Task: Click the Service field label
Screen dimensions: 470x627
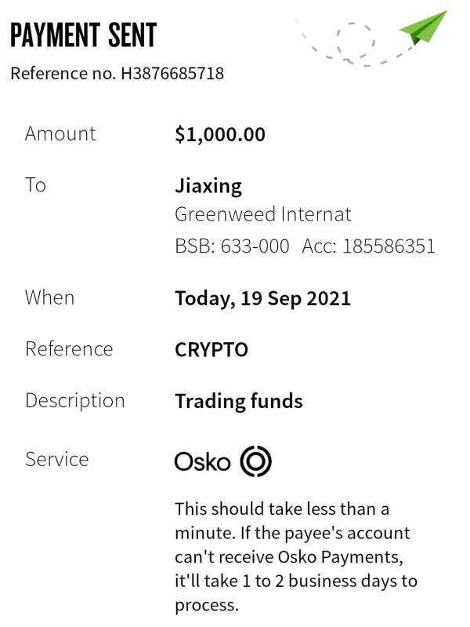Action: tap(56, 459)
